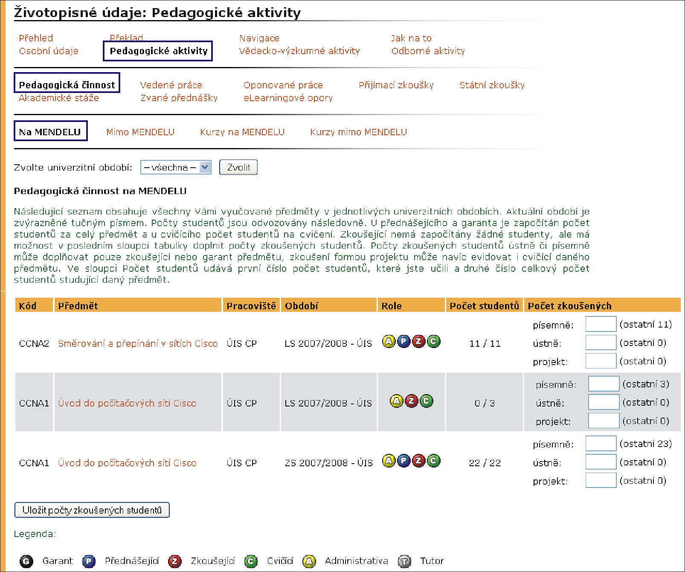Image resolution: width=685 pixels, height=572 pixels.
Task: Click Cvičící role icon in CCNA2 row
Action: (x=433, y=342)
